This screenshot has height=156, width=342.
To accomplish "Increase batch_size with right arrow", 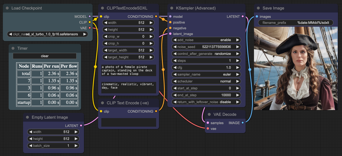I will (76, 146).
